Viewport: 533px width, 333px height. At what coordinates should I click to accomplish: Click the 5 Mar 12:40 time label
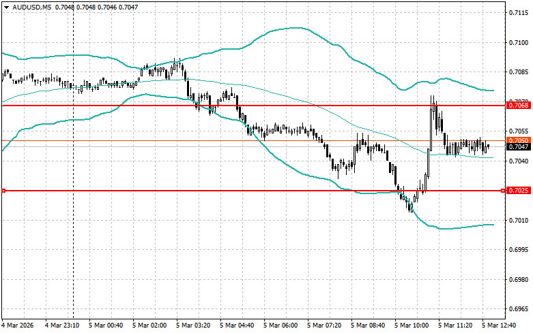click(500, 326)
